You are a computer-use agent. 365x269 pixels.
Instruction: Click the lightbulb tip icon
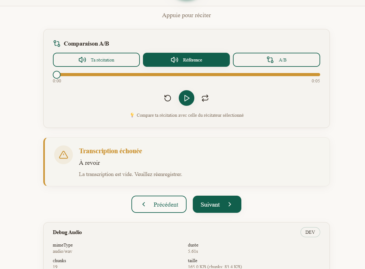pos(132,115)
